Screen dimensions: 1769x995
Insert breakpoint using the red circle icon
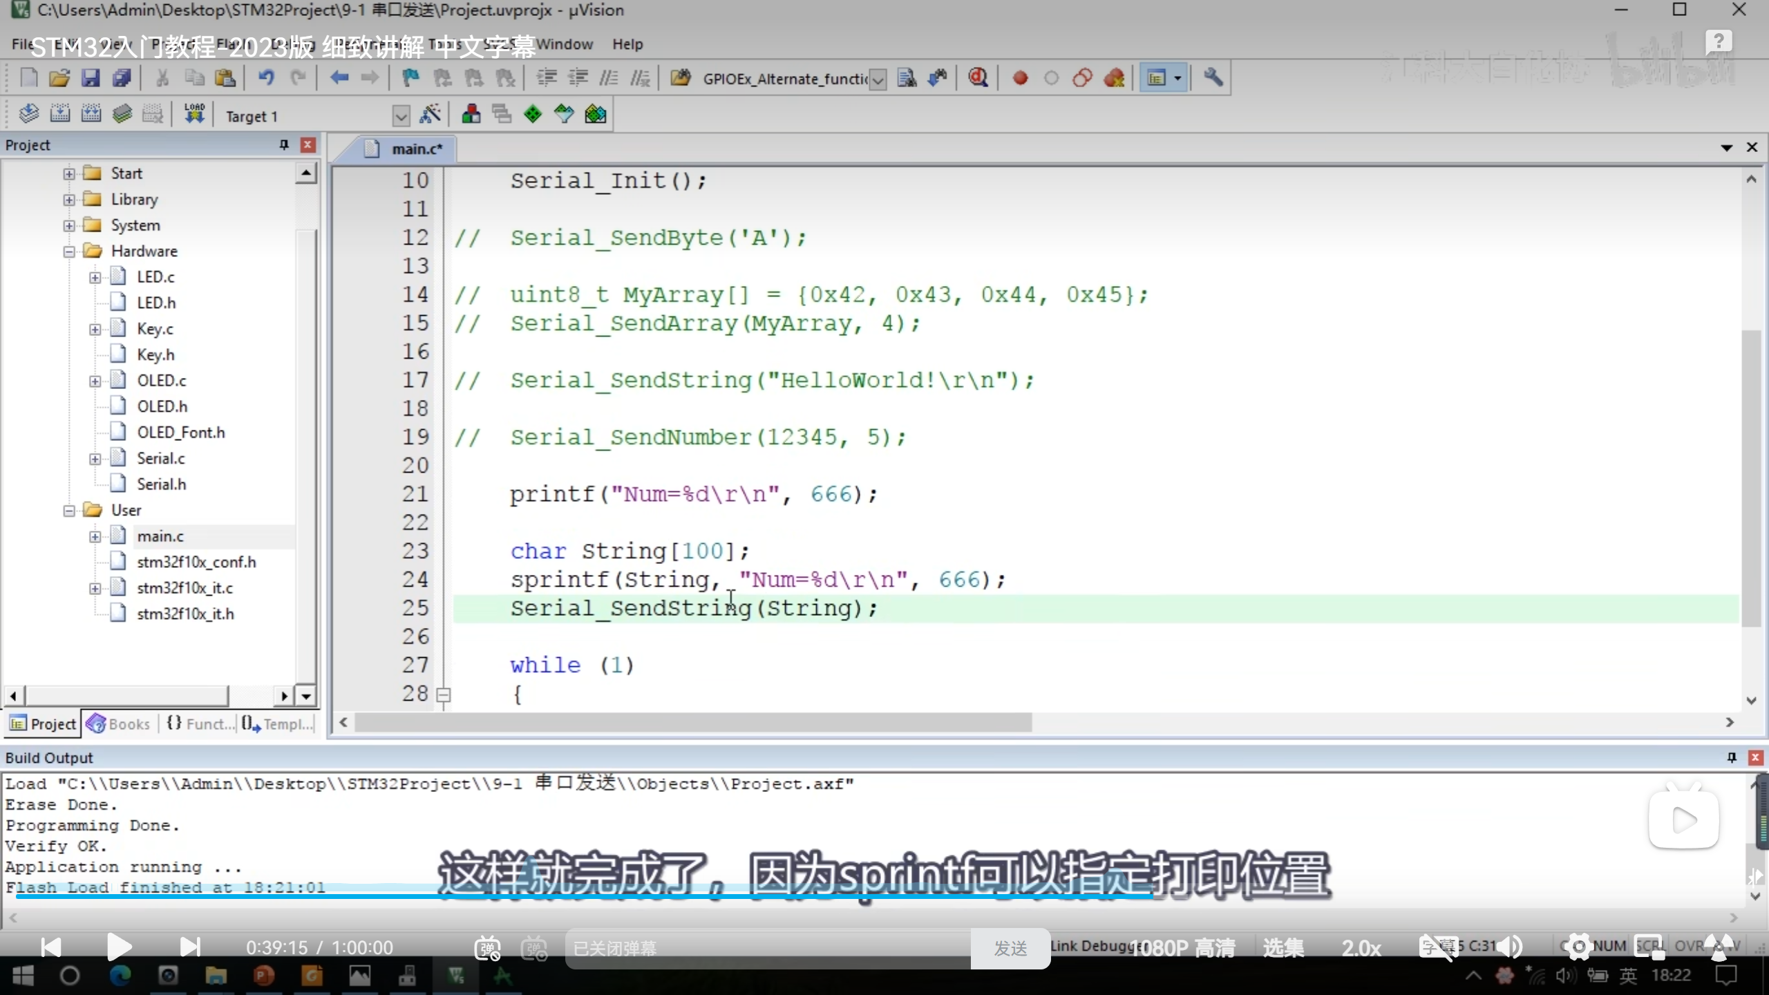pos(1020,78)
